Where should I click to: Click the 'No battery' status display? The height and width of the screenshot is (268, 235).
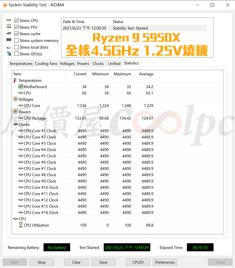coord(57,247)
